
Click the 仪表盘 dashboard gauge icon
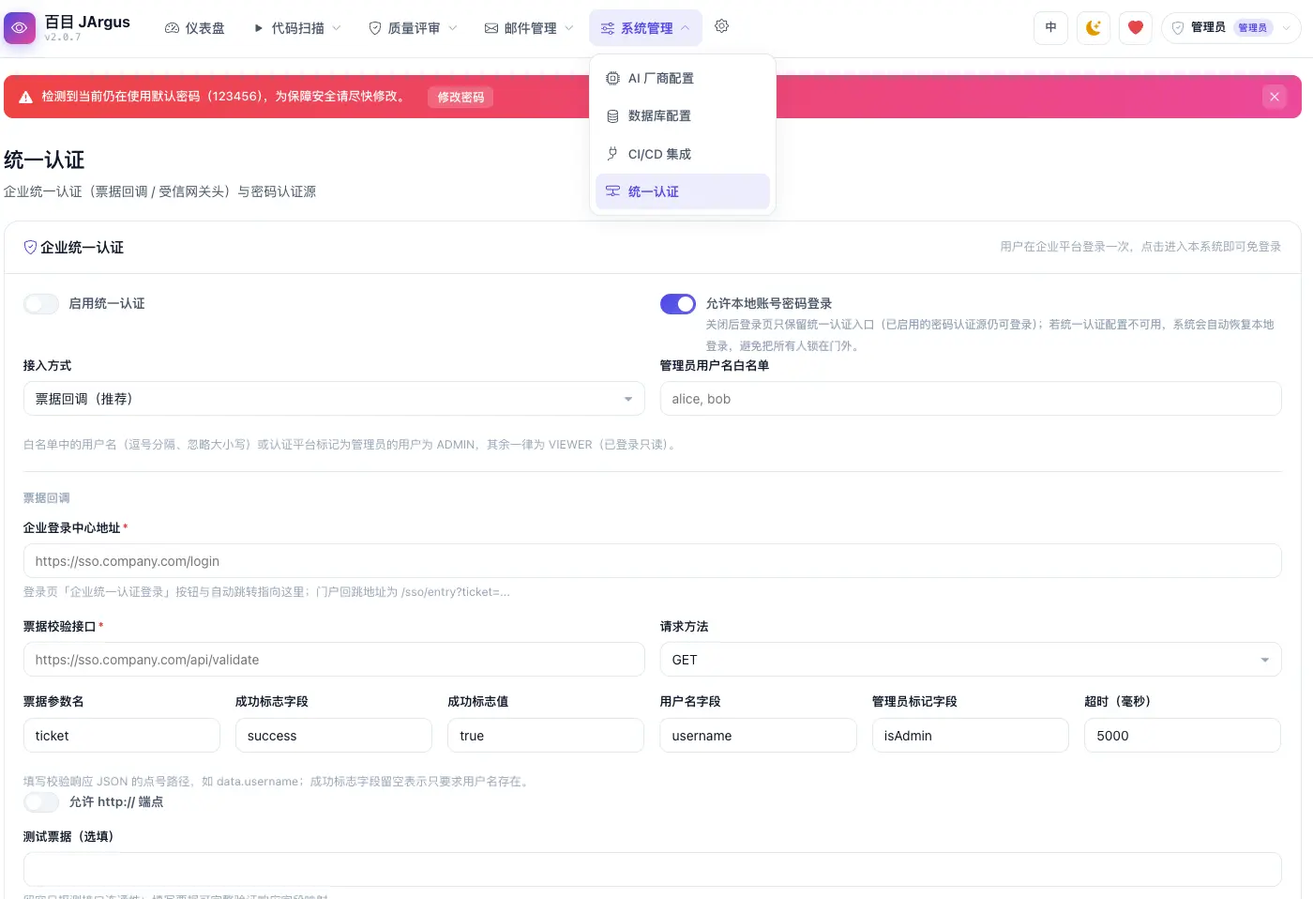tap(172, 28)
